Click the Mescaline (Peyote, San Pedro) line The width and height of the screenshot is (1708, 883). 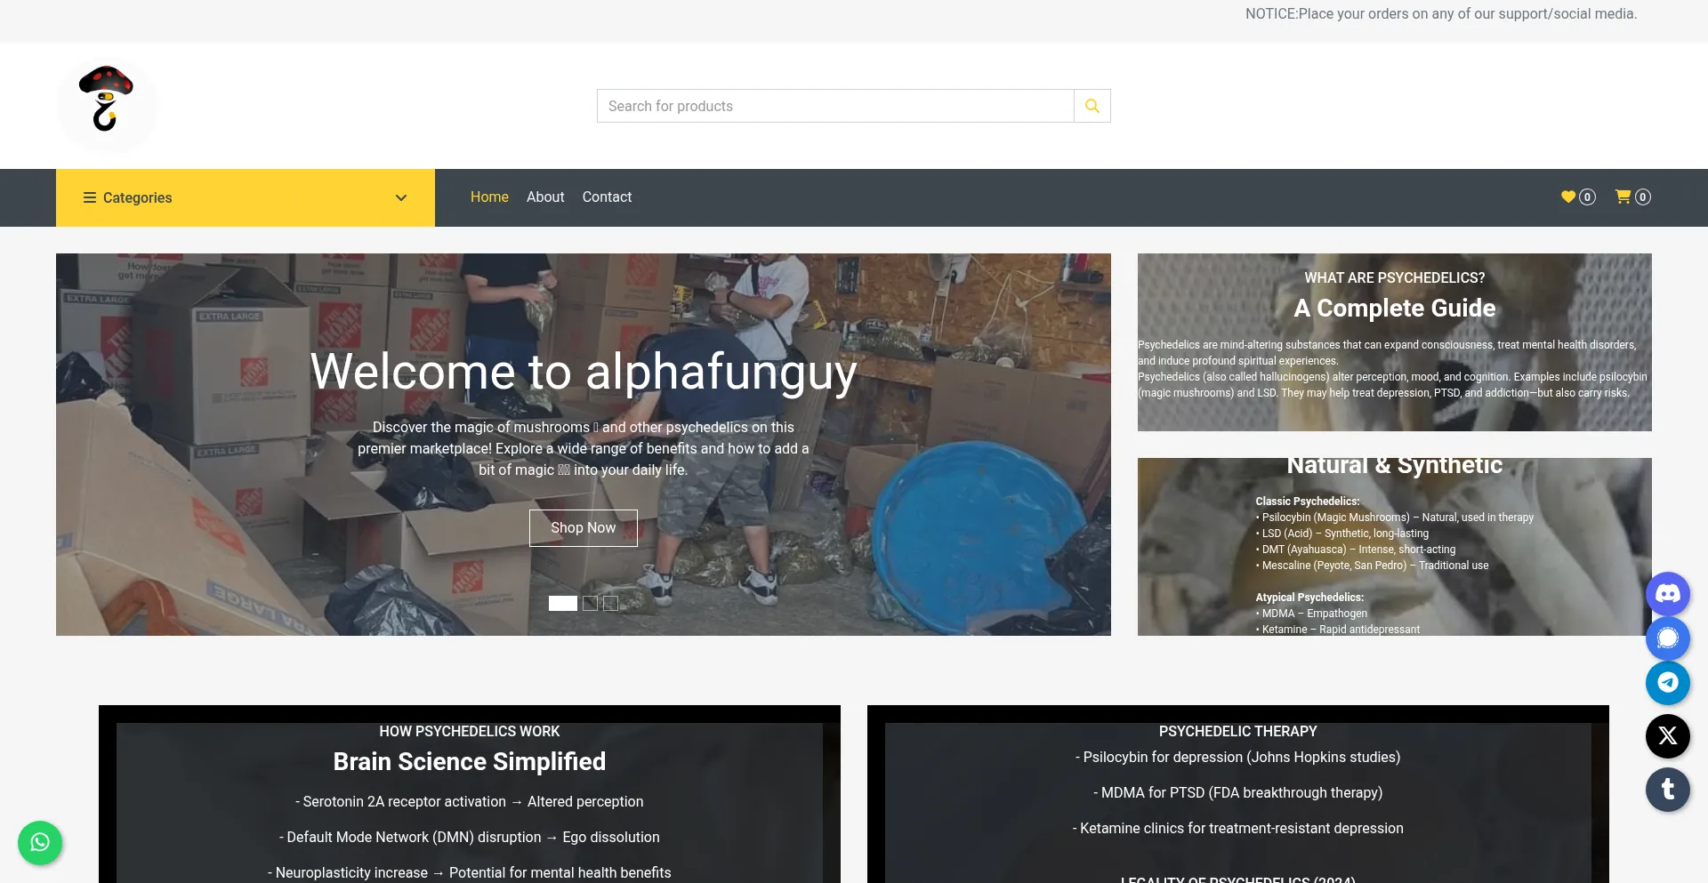point(1372,566)
